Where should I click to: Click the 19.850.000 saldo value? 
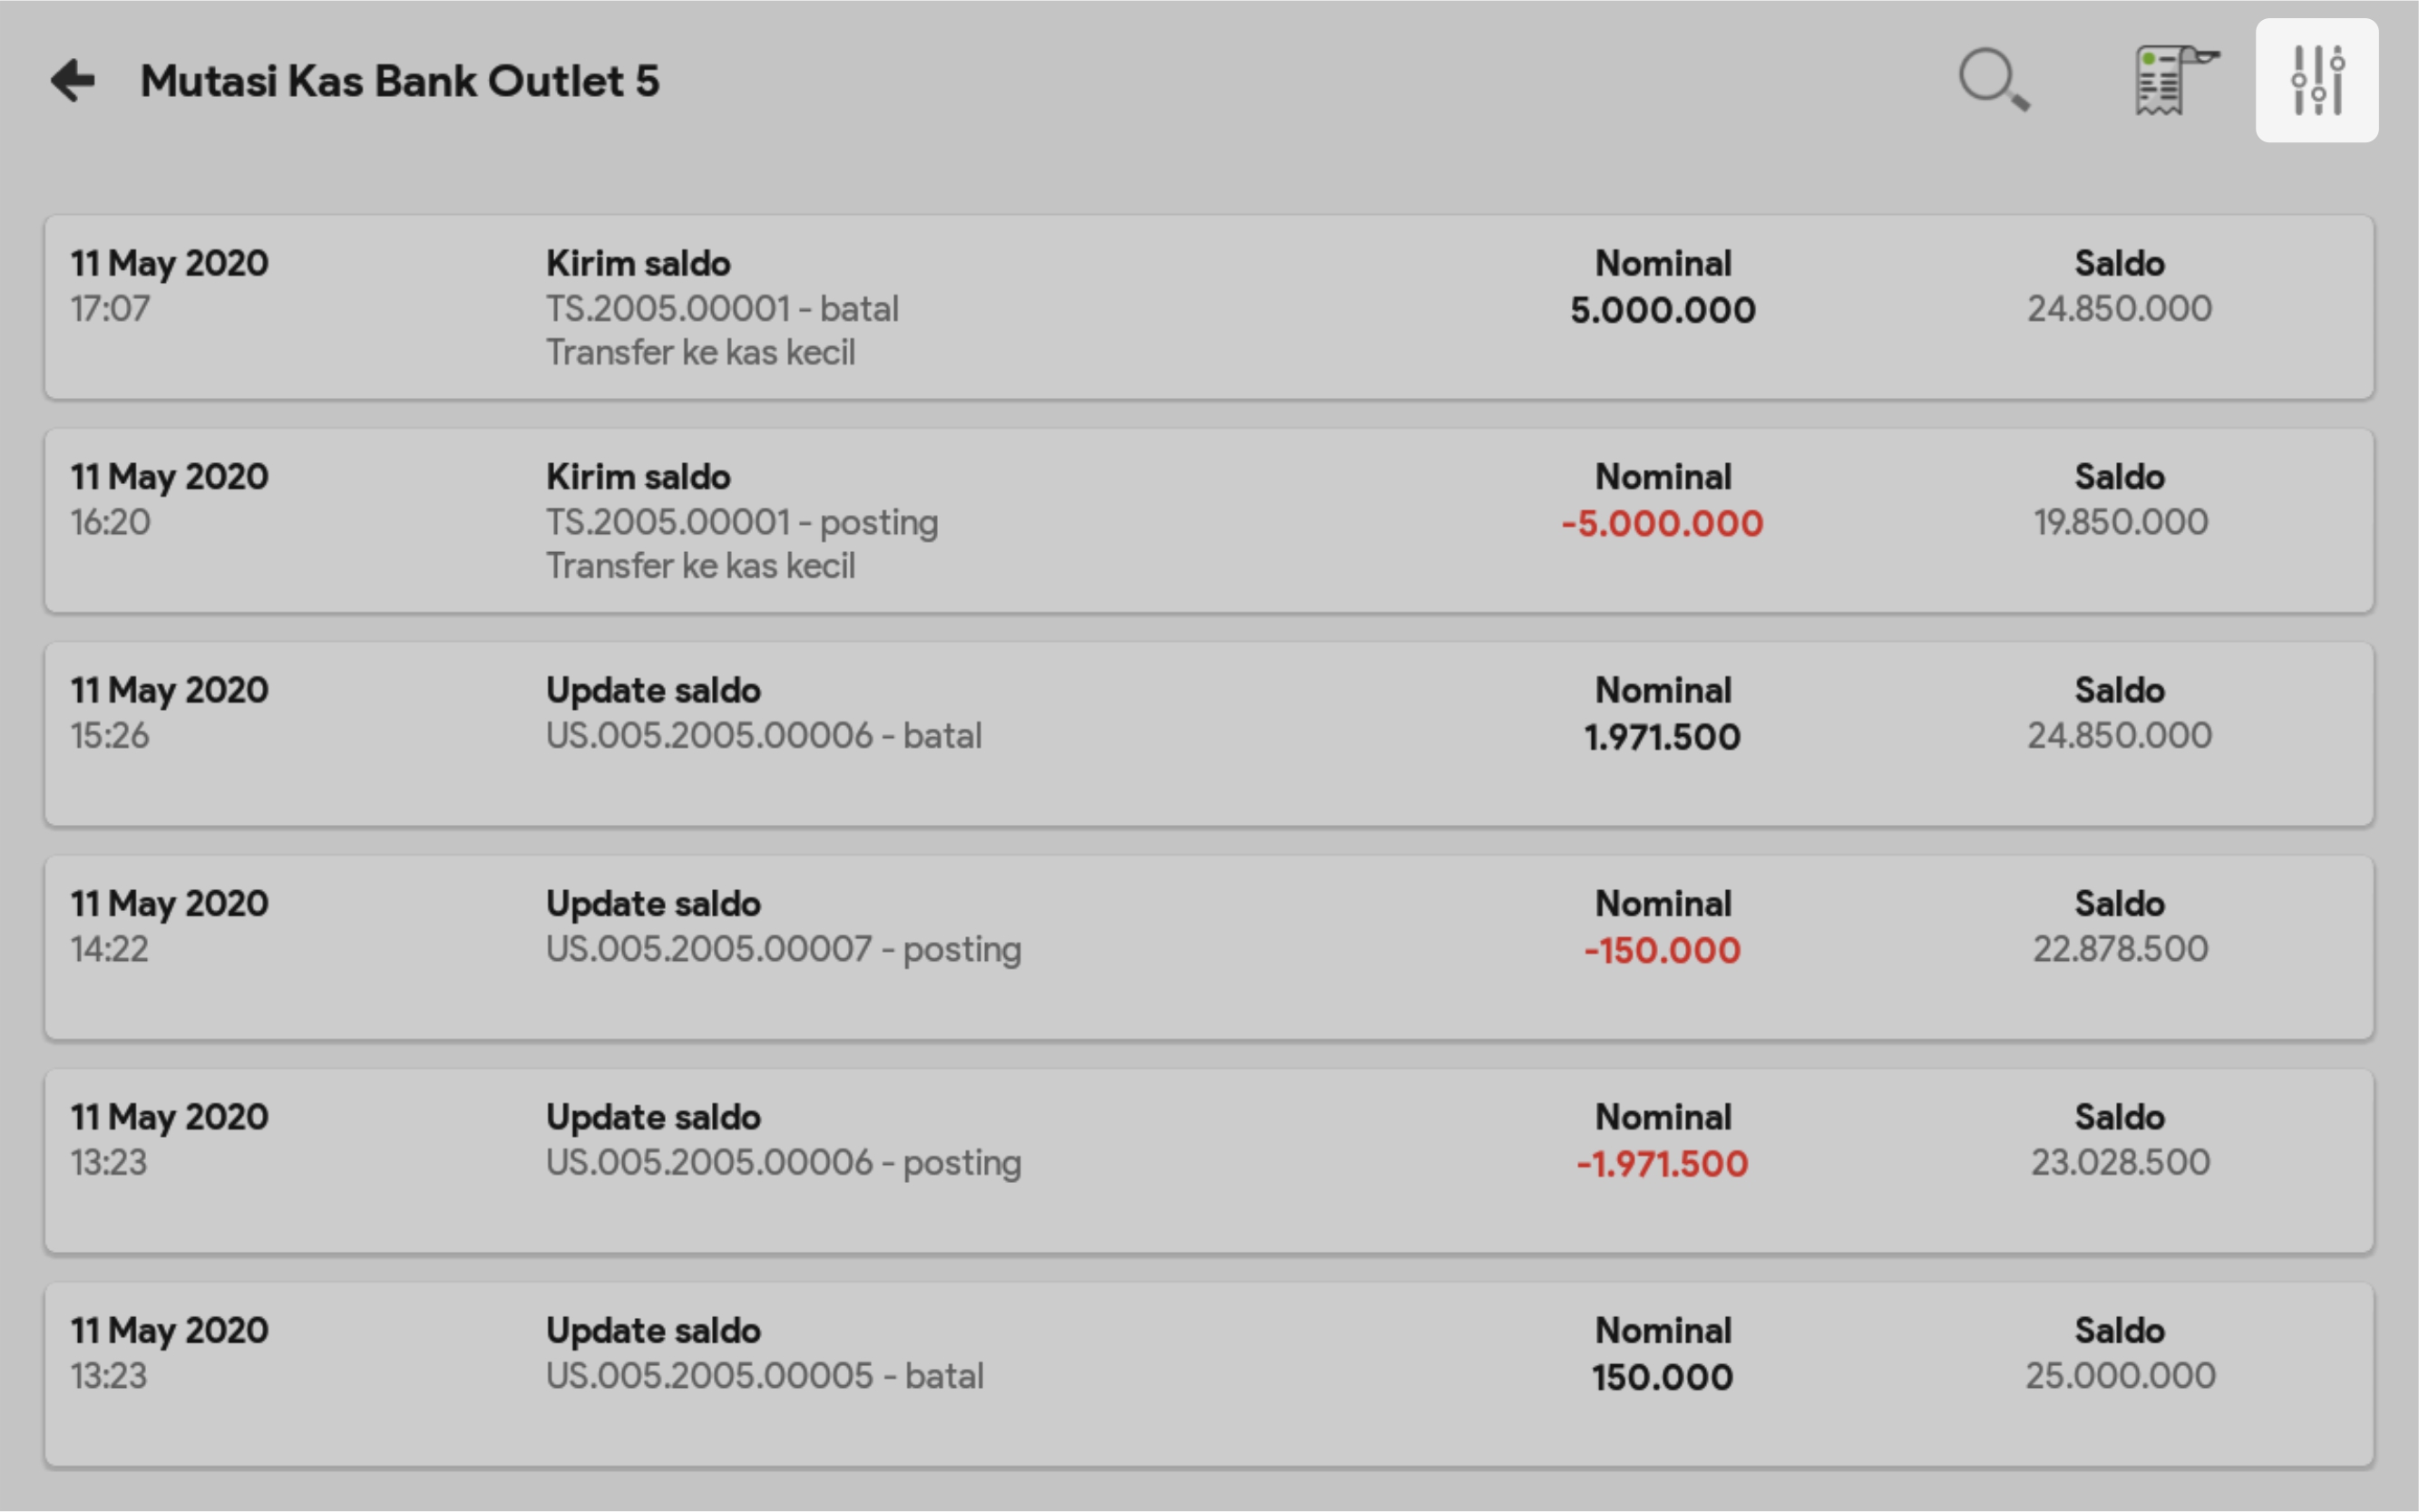tap(2120, 522)
